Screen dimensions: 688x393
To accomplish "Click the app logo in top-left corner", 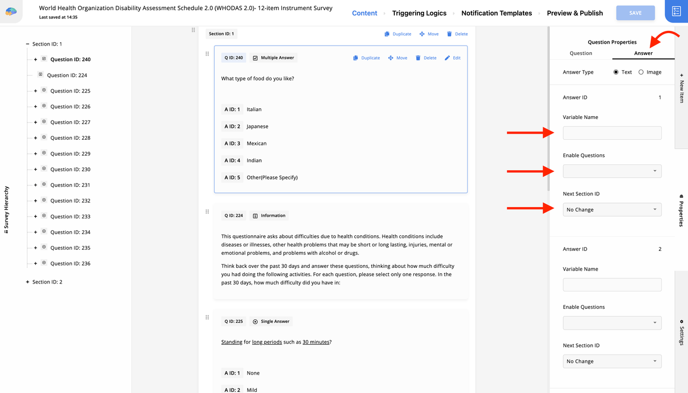I will tap(11, 11).
